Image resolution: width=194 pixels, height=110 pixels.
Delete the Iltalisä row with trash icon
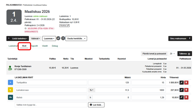point(186,97)
